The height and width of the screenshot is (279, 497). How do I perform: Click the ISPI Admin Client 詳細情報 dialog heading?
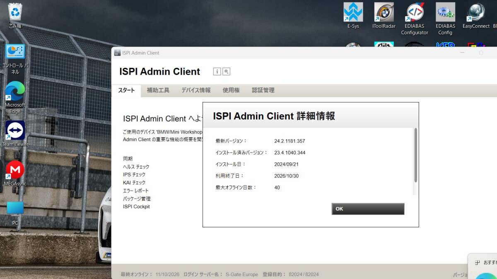click(x=274, y=116)
